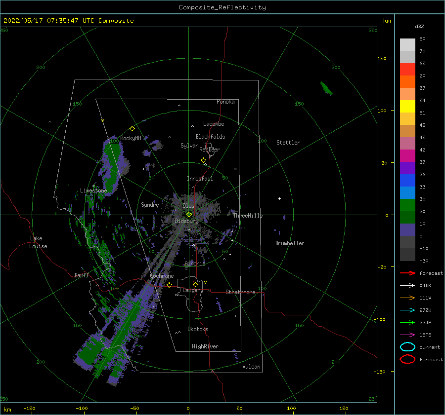Click the Calgary city label

tap(193, 290)
